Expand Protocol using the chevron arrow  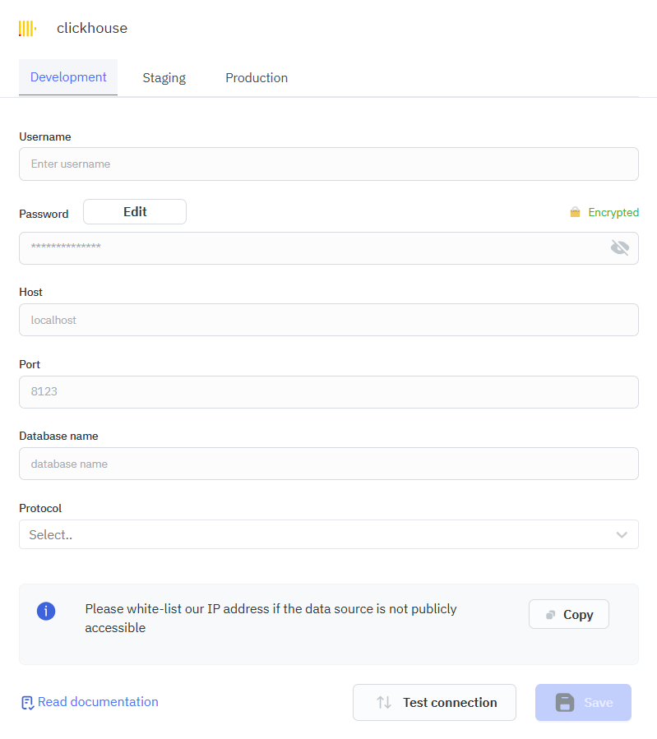622,534
